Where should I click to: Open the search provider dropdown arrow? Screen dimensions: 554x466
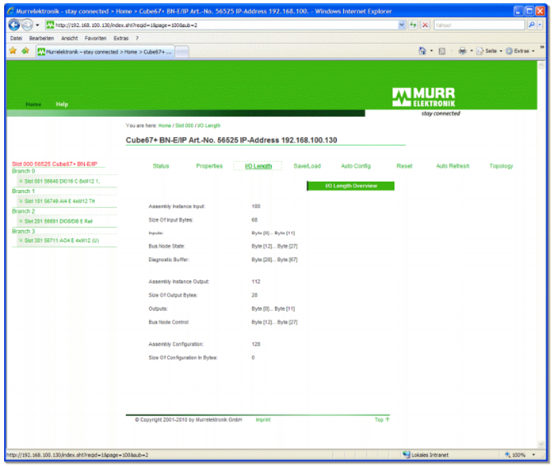tap(540, 25)
